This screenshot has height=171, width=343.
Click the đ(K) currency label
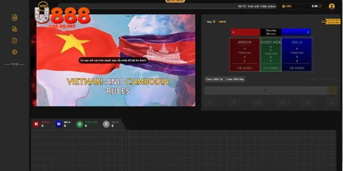(289, 6)
